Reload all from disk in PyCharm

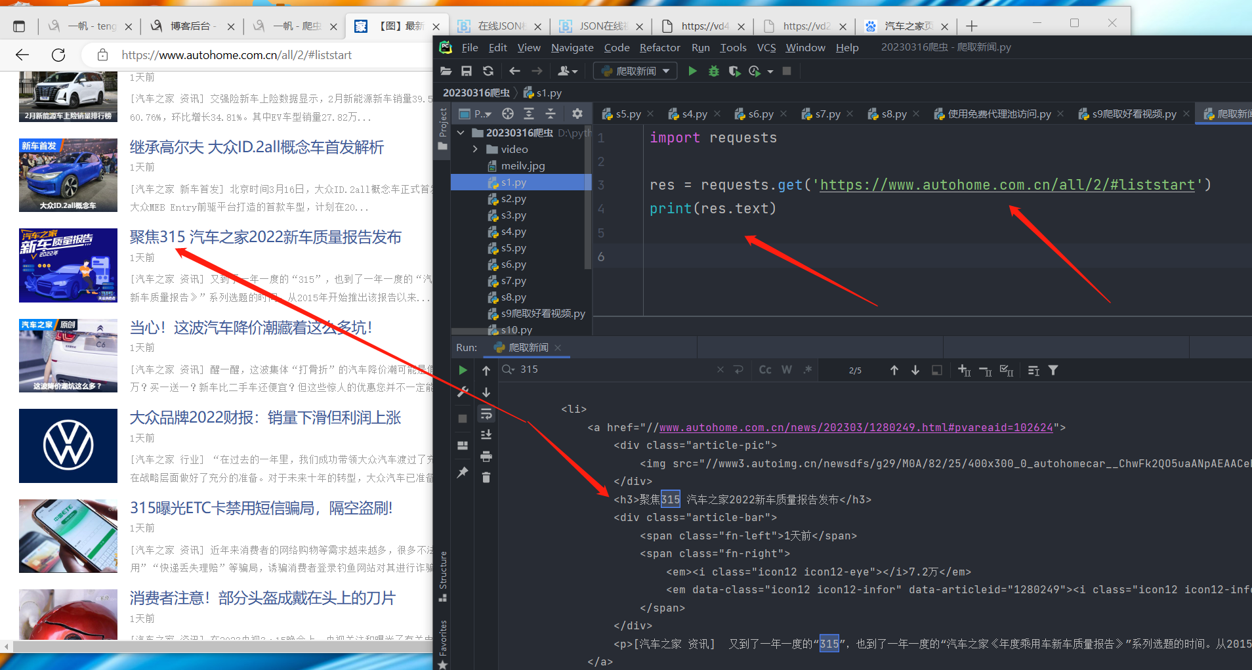[x=488, y=71]
